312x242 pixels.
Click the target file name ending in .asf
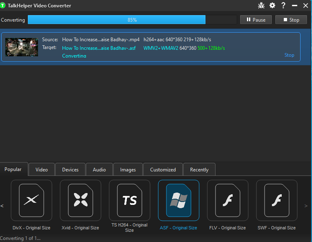(x=99, y=48)
